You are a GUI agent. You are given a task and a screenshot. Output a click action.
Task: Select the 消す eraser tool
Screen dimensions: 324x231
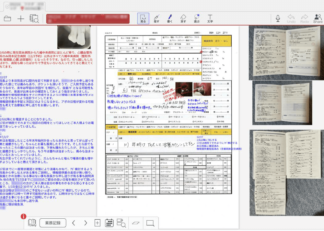(x=183, y=19)
